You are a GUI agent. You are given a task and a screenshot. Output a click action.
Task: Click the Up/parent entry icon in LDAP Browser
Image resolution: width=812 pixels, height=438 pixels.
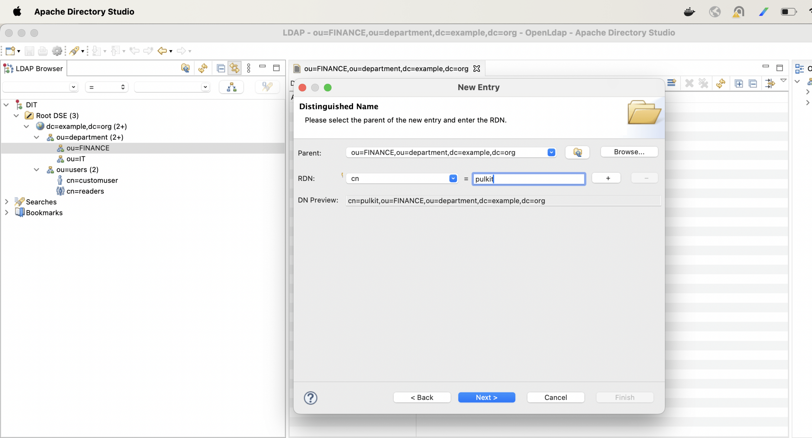pos(185,68)
